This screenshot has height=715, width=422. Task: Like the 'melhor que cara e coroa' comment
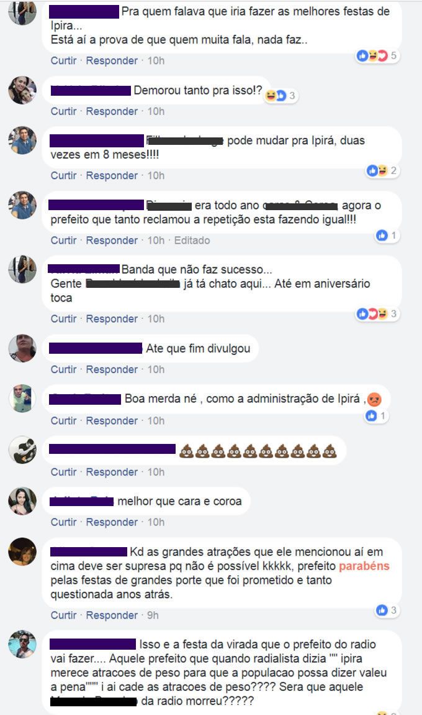(x=63, y=522)
